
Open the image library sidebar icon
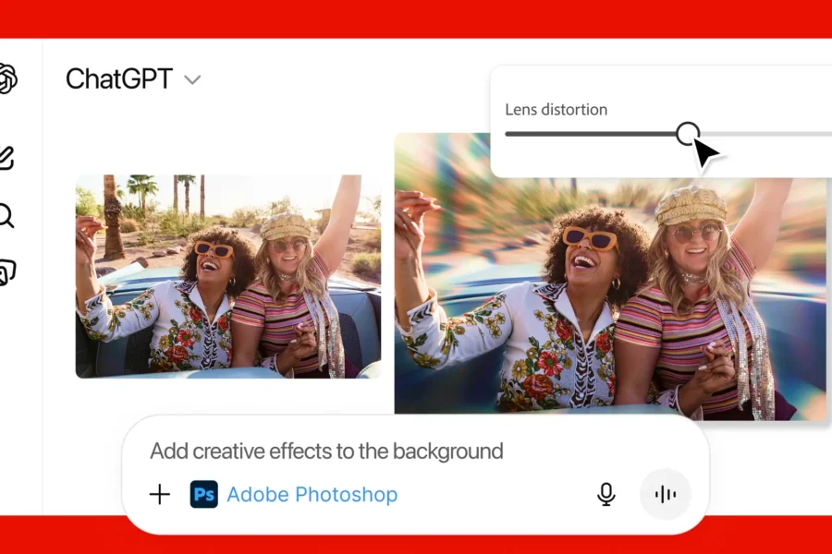click(6, 272)
